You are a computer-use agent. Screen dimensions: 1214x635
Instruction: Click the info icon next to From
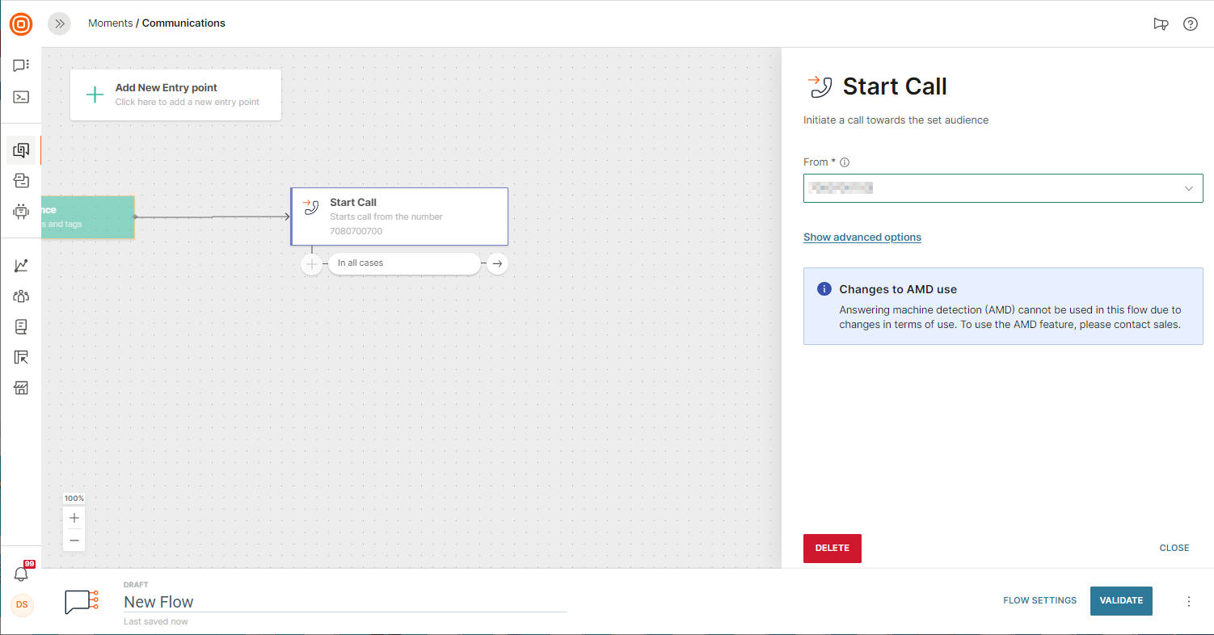pos(845,162)
